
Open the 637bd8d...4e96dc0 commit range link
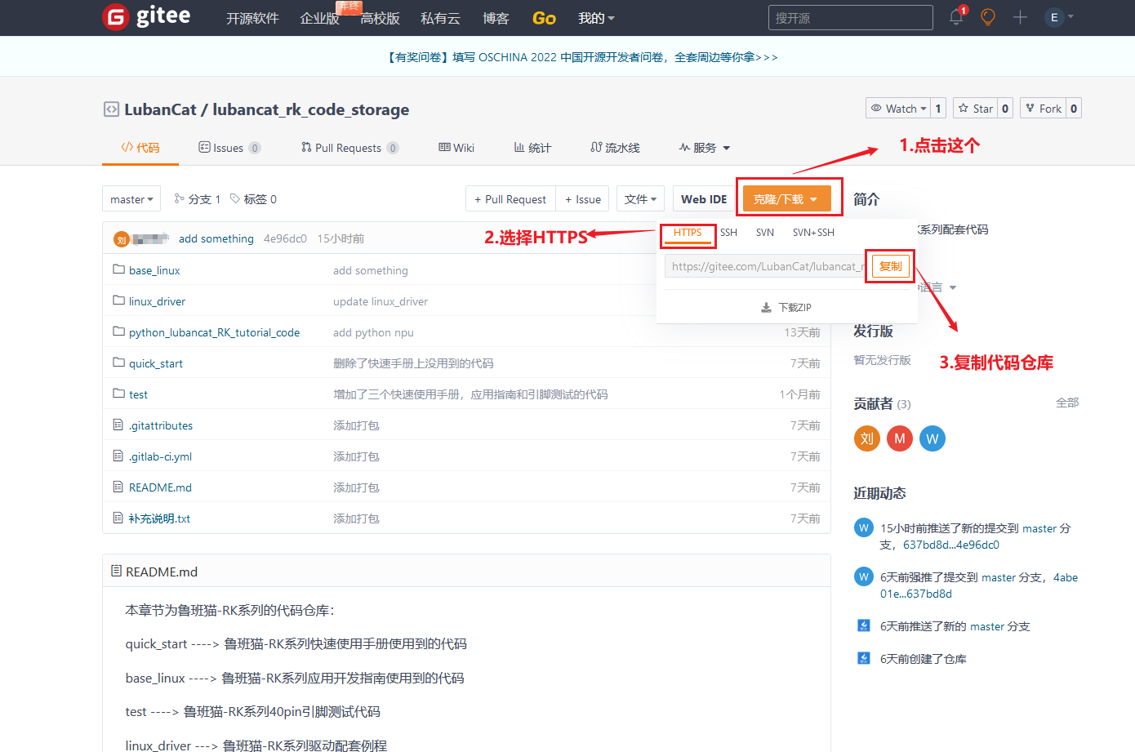(x=951, y=545)
